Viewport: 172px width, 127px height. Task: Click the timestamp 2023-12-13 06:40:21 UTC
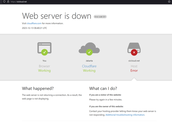[x=34, y=28]
